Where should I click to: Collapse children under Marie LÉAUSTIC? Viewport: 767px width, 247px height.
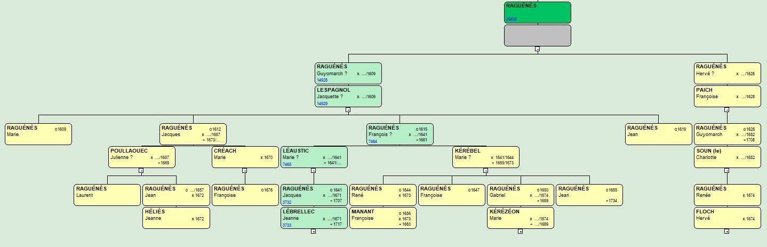point(313,170)
